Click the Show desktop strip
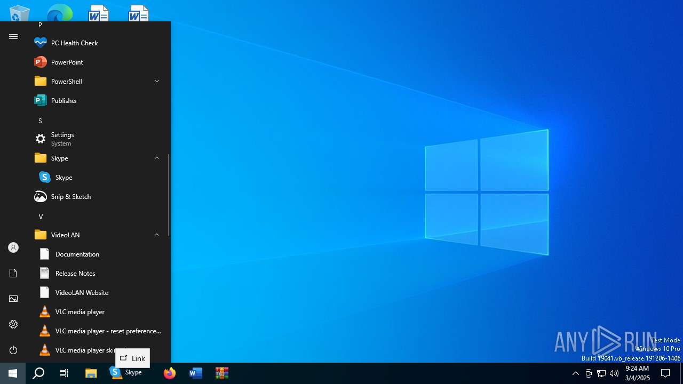The height and width of the screenshot is (384, 683). (681, 373)
